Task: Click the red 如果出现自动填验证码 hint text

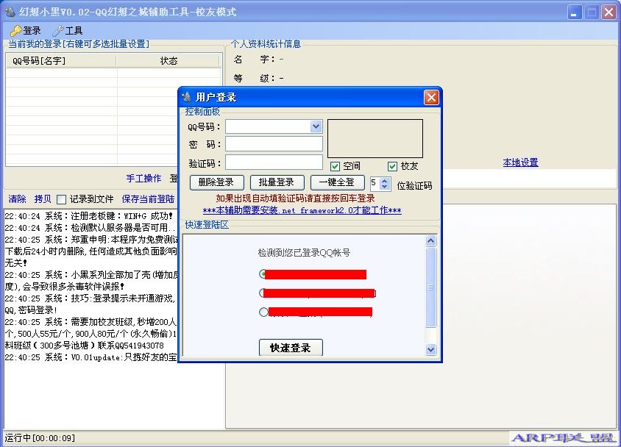Action: click(x=296, y=199)
